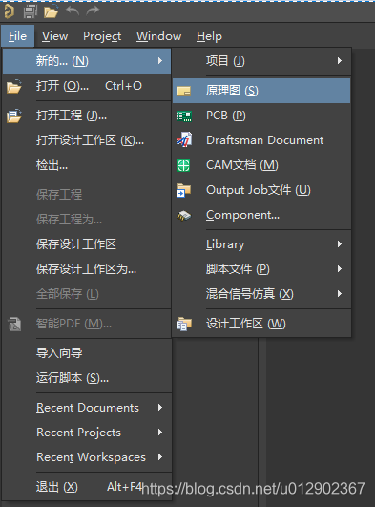This screenshot has width=375, height=507.
Task: Click 保存设计工作区 menu entry
Action: (x=87, y=244)
